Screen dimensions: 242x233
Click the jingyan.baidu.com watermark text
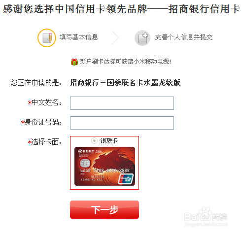click(x=206, y=224)
